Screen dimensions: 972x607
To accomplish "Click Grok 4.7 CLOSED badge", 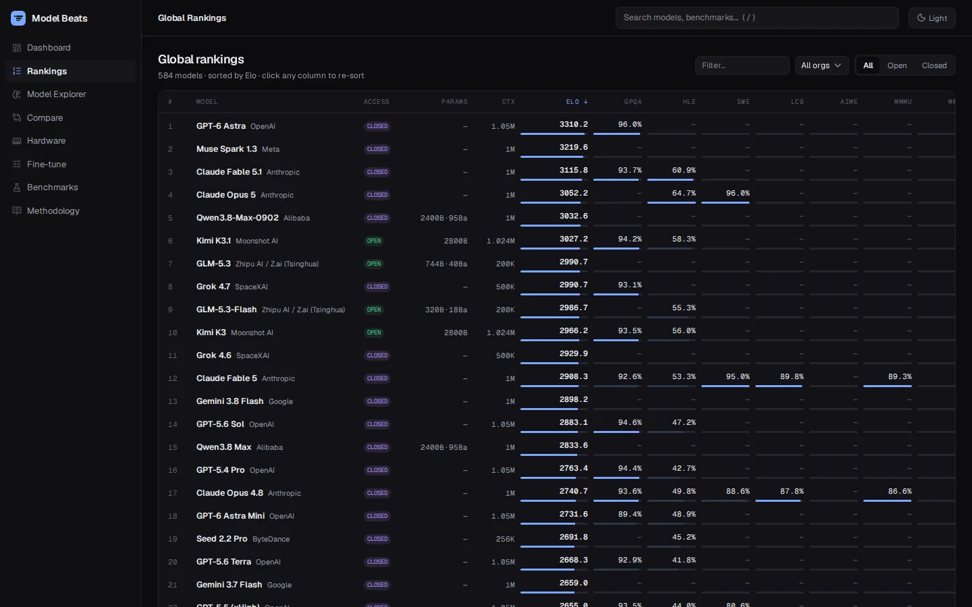I will 377,287.
